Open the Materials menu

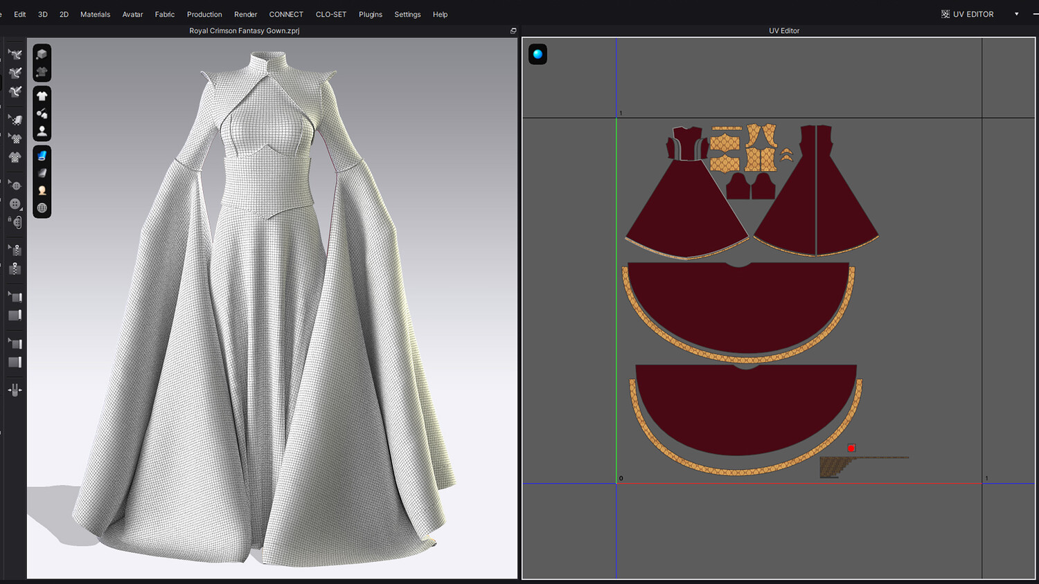[96, 15]
